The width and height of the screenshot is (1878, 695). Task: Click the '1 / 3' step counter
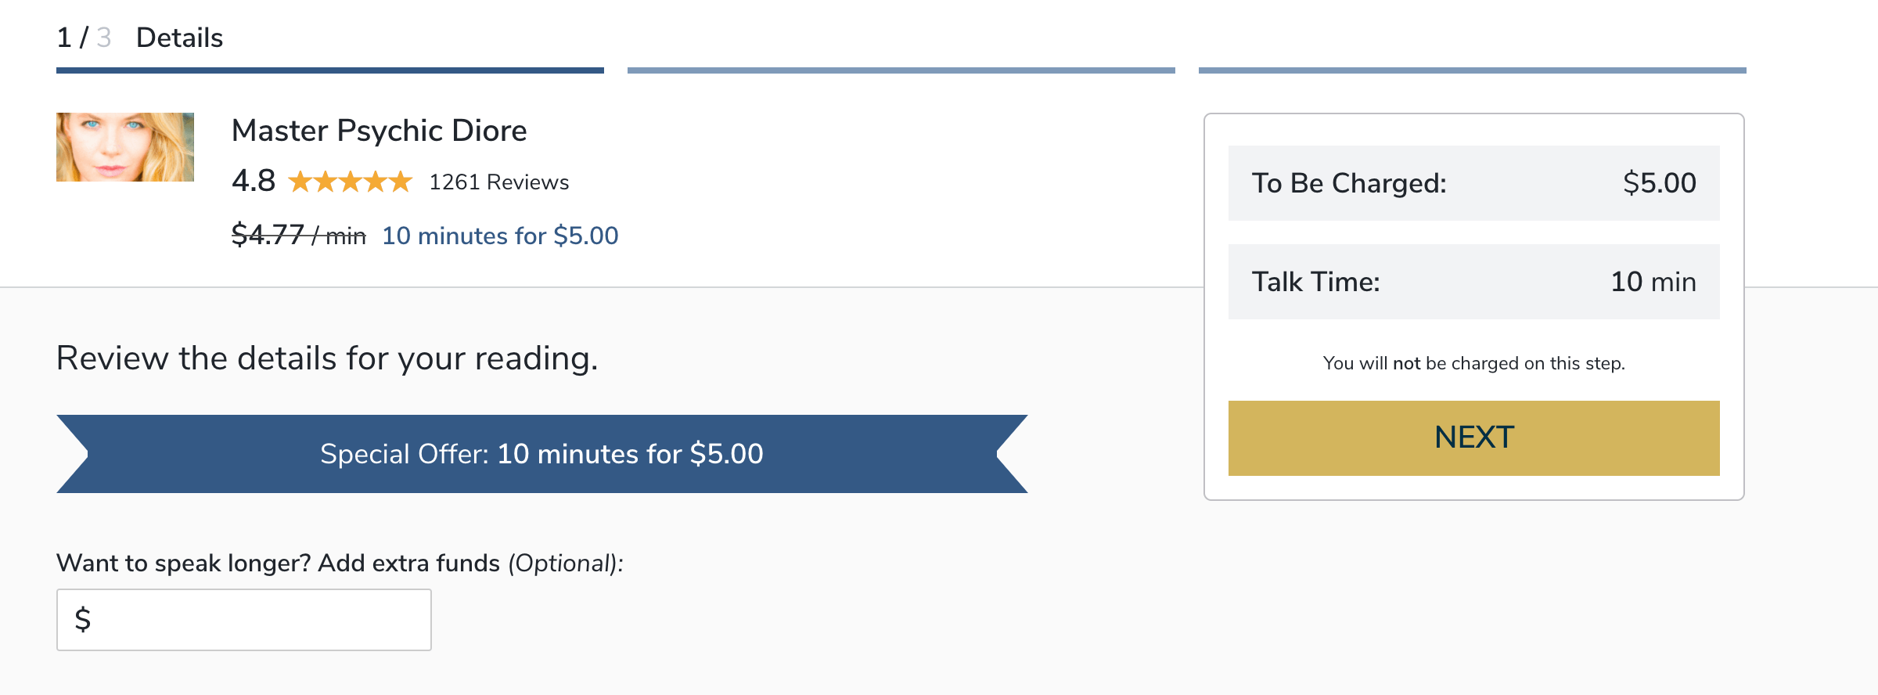[x=84, y=38]
